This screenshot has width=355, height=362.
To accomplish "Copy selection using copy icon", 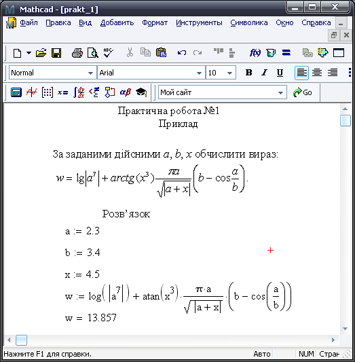I will (x=145, y=52).
